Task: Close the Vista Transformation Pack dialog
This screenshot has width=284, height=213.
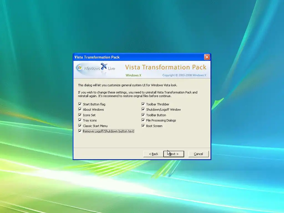Action: coord(207,57)
